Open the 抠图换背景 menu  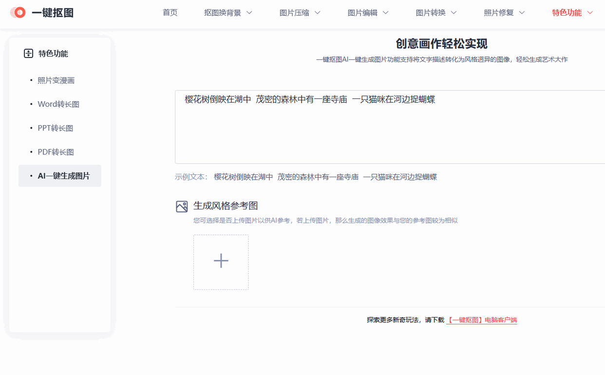(223, 13)
